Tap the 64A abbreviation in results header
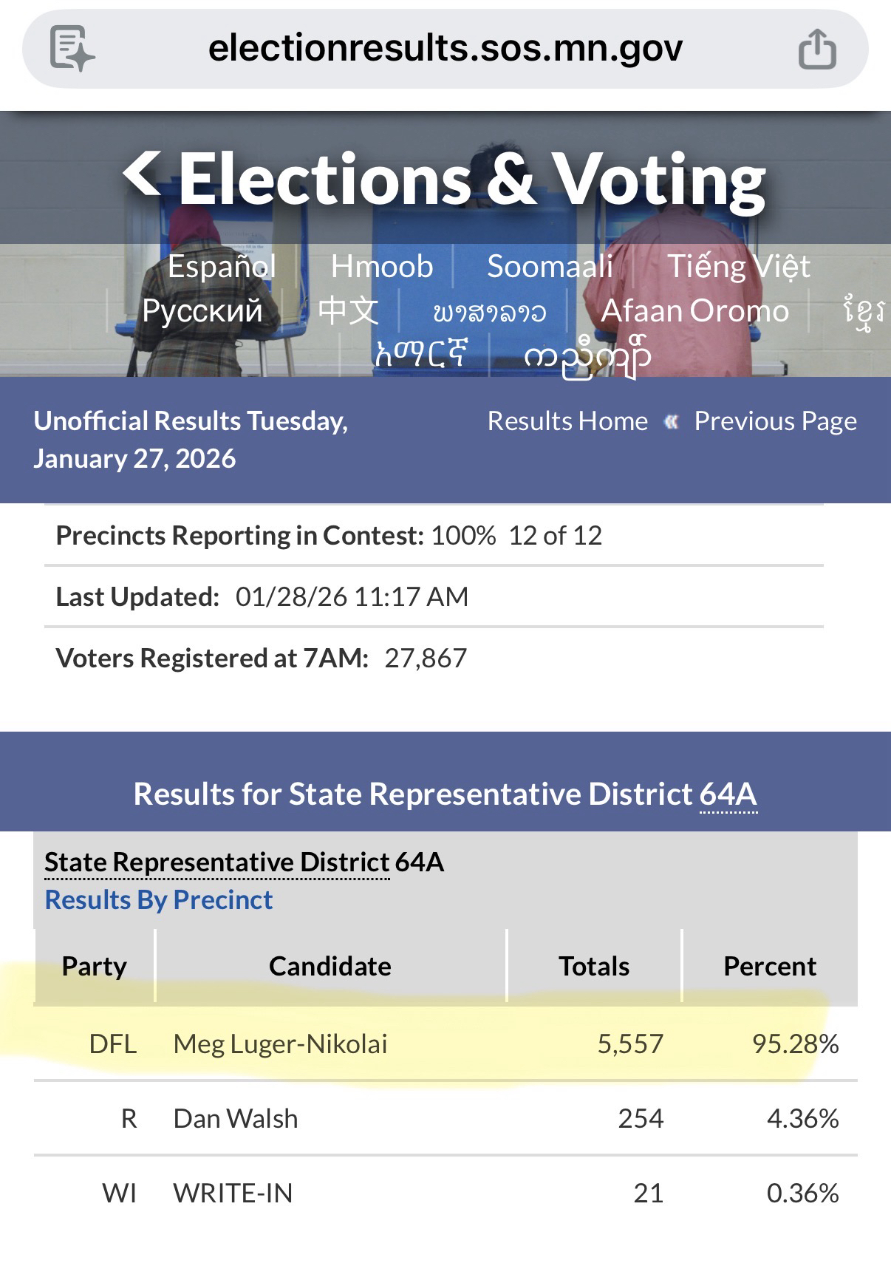Screen dimensions: 891x1263 pos(728,794)
